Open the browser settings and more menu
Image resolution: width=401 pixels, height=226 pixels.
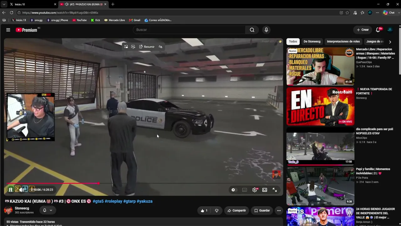click(x=377, y=13)
